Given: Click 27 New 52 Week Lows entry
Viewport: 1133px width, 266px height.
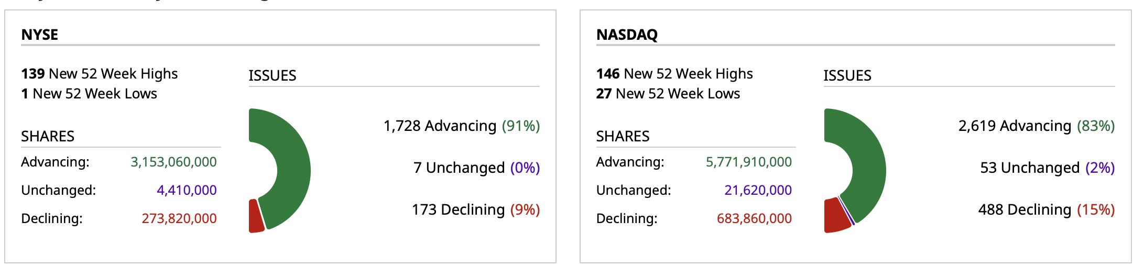Looking at the screenshot, I should (x=668, y=94).
